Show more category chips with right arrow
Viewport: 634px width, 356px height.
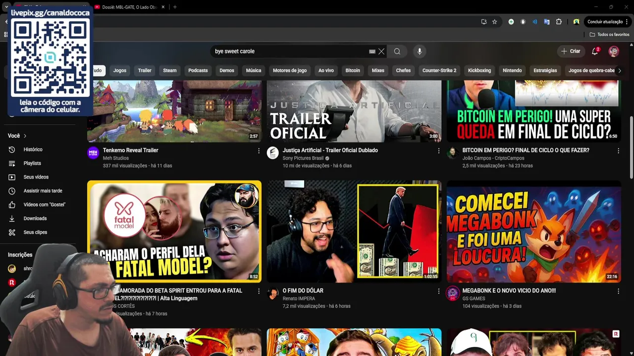[619, 71]
